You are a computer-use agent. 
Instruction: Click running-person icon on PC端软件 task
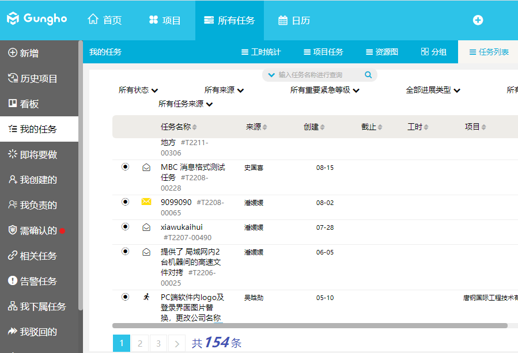146,297
